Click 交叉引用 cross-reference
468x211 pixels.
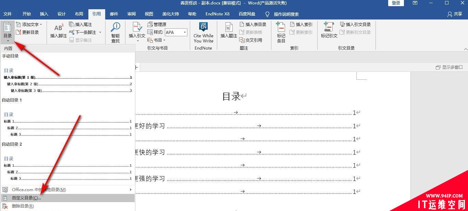(x=251, y=40)
